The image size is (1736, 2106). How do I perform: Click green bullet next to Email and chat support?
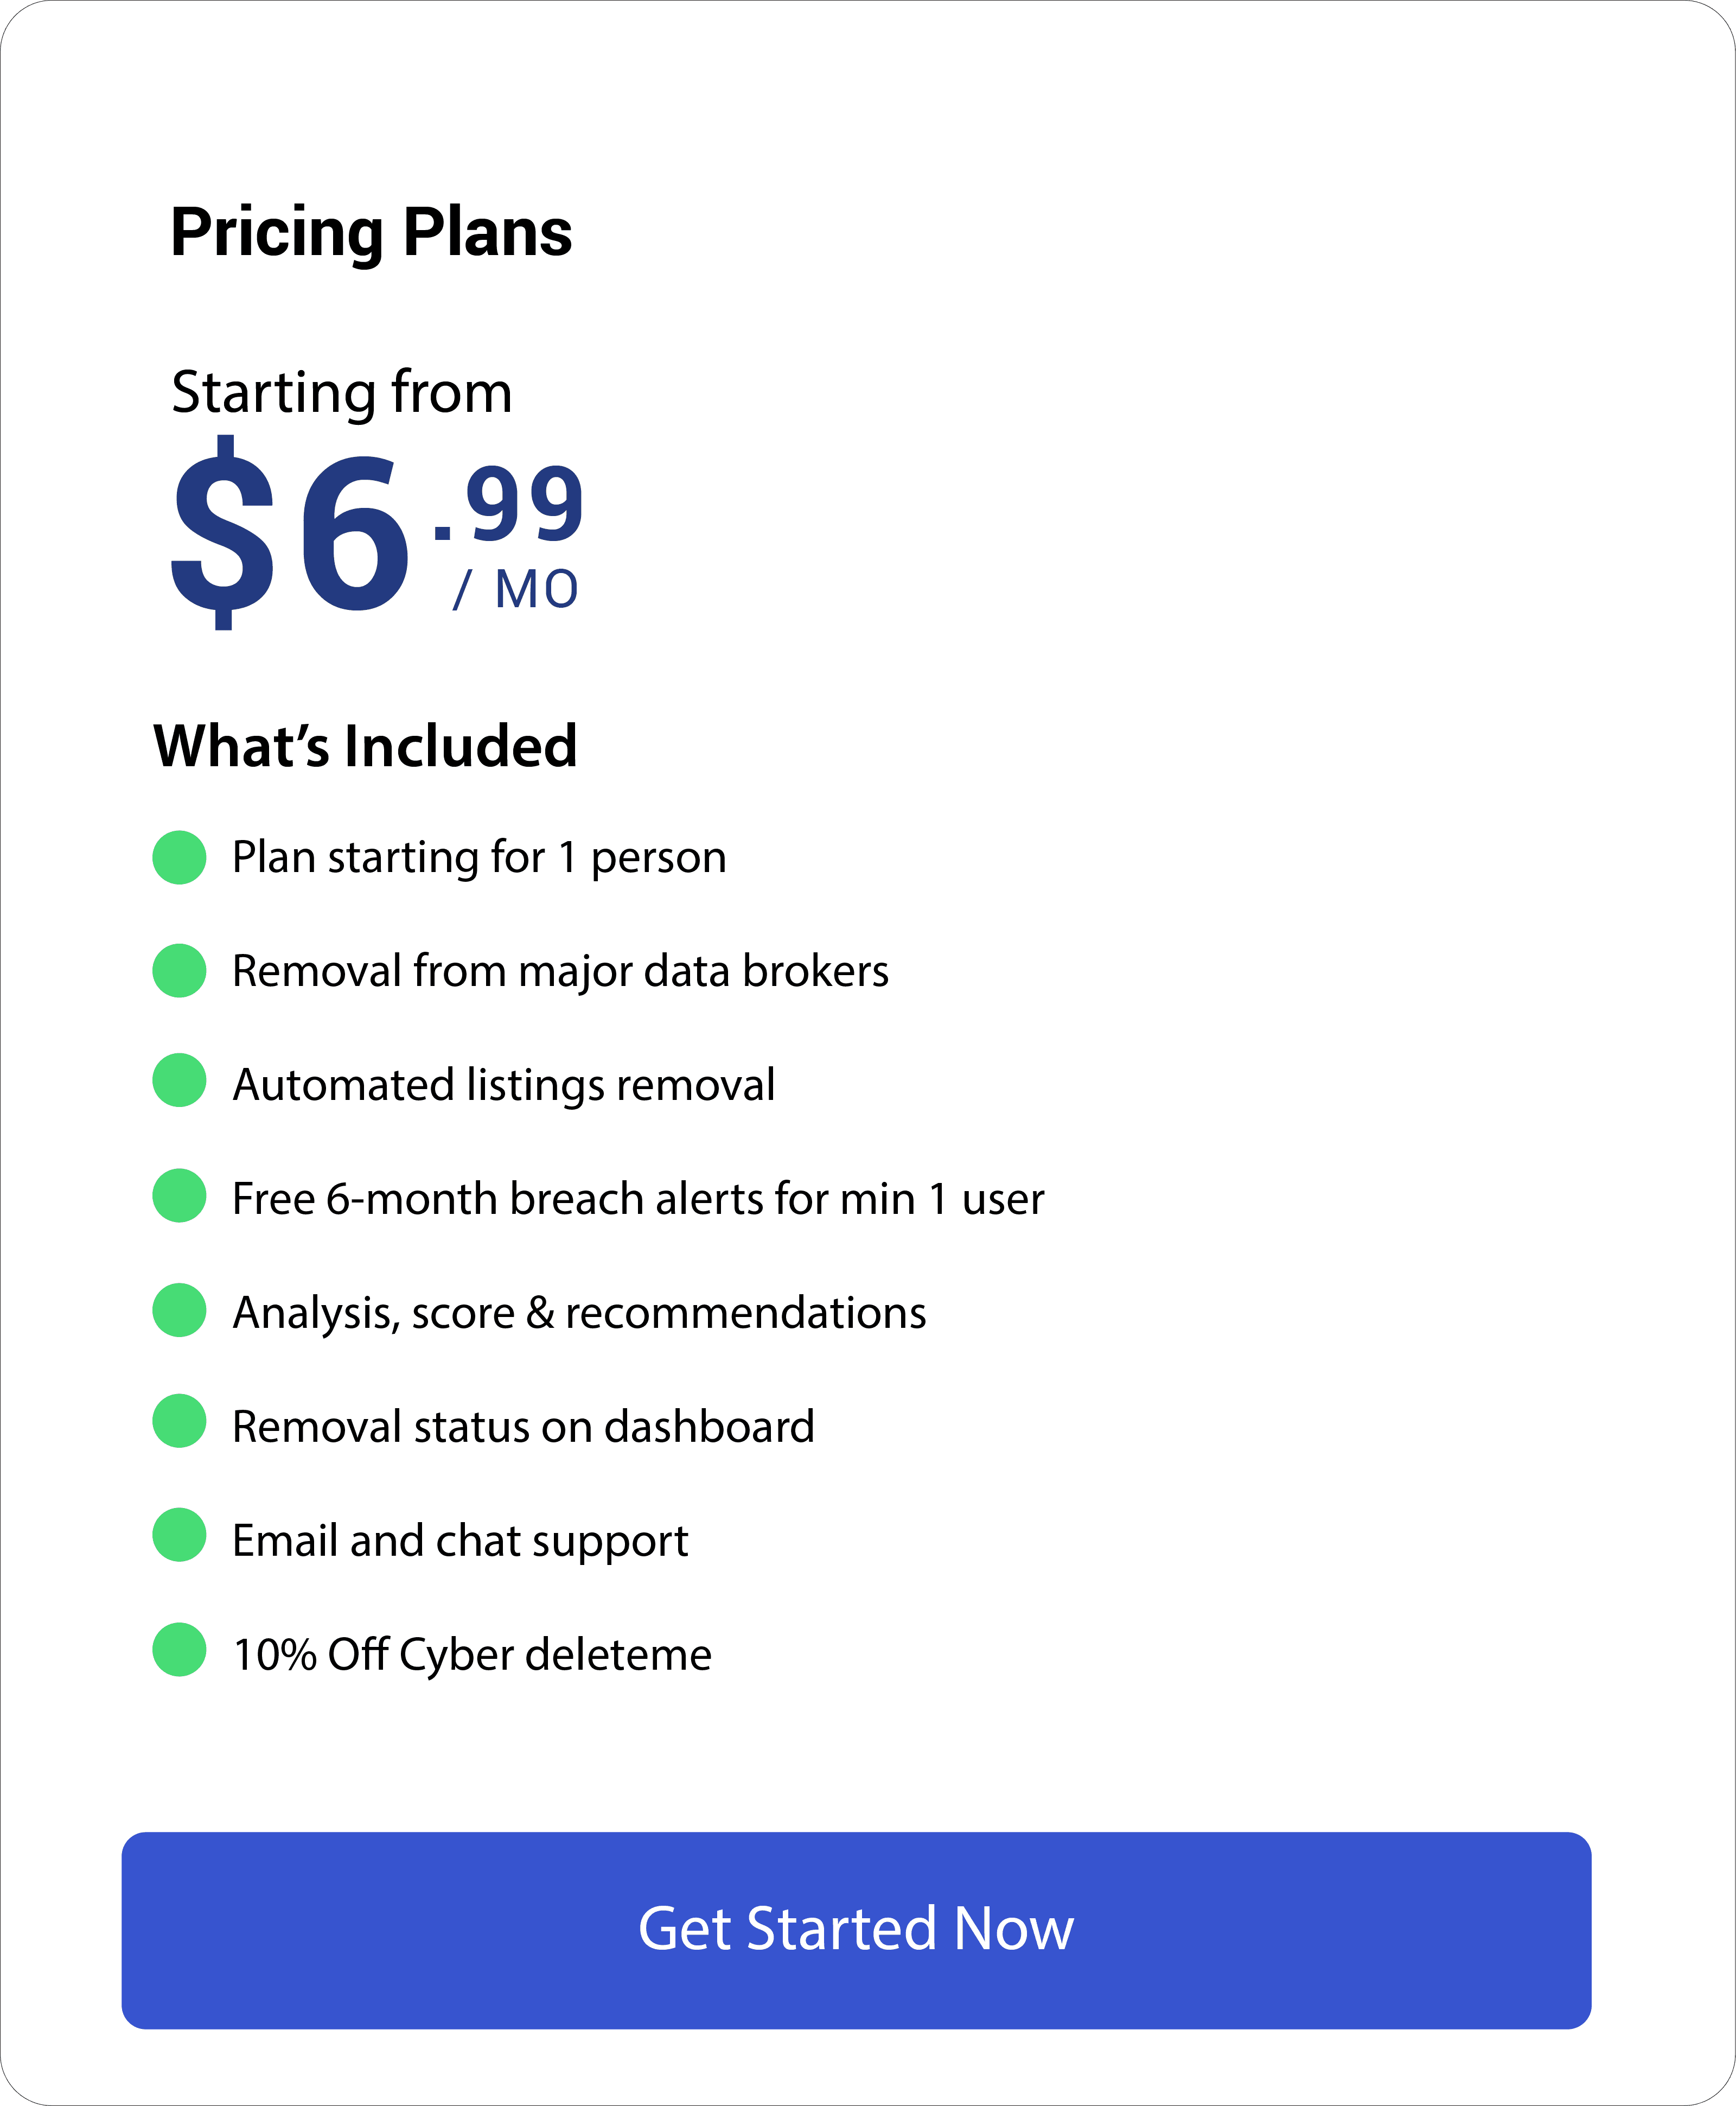(x=180, y=1535)
